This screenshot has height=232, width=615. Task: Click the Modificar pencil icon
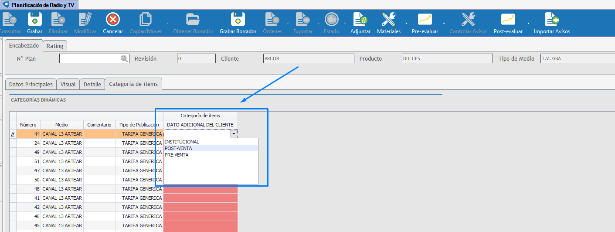click(x=85, y=20)
